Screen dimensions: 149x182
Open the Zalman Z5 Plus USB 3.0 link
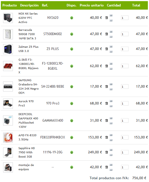pos(28,49)
